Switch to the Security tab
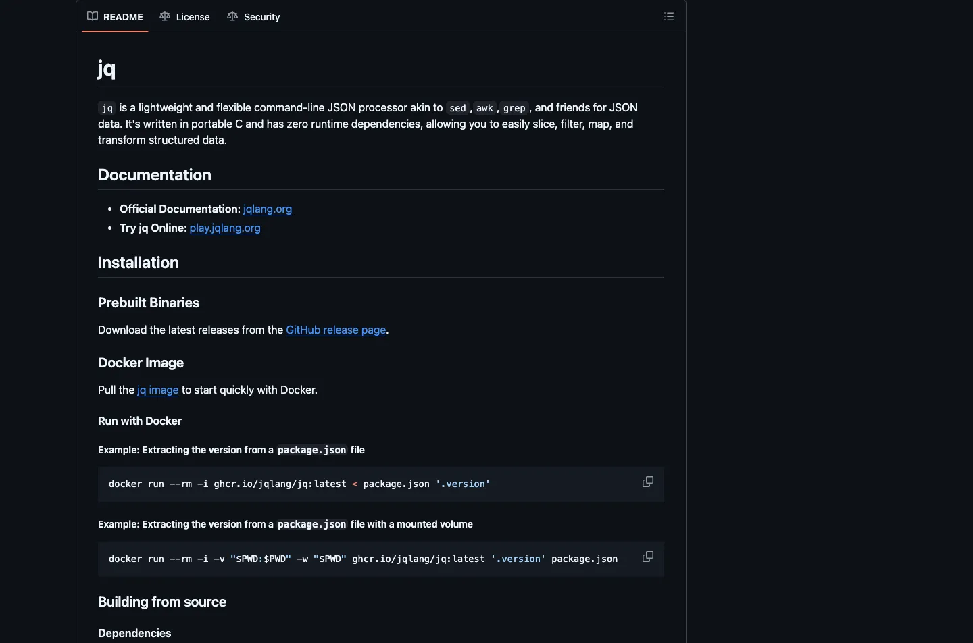973x643 pixels. 253,16
